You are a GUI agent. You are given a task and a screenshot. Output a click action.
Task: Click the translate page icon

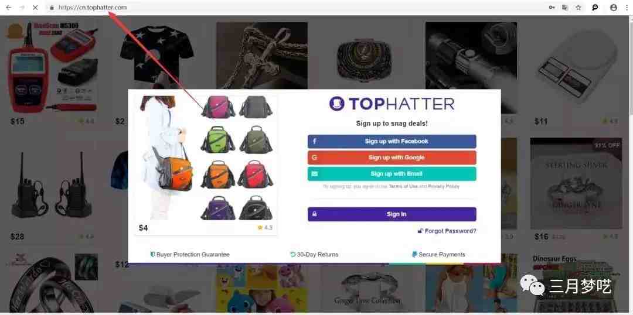click(x=565, y=7)
